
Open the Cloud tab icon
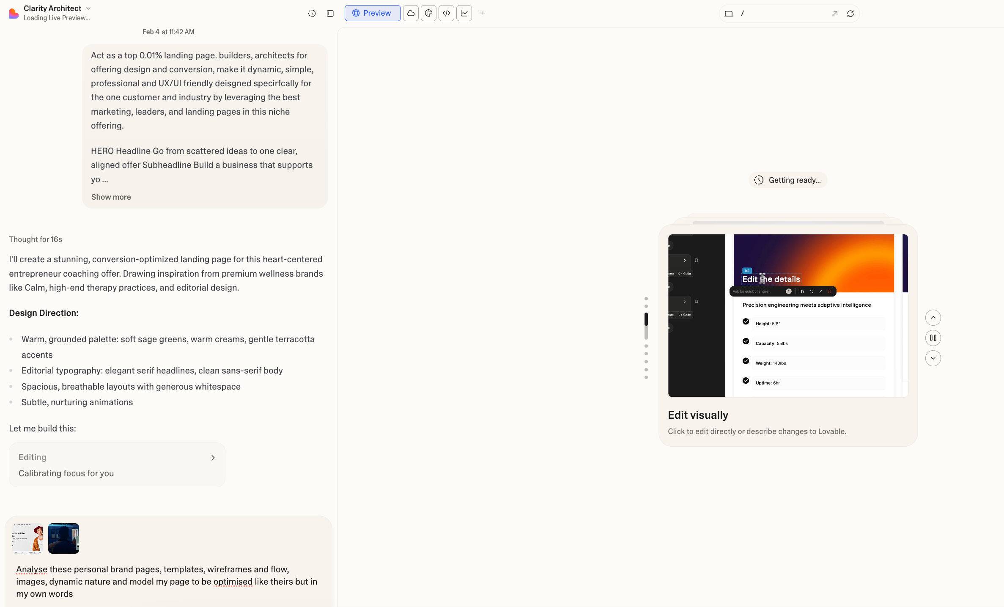(x=411, y=13)
